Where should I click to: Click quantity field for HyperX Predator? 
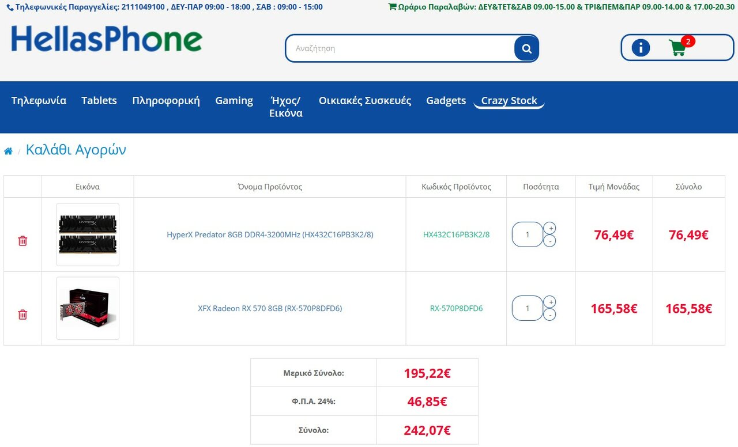tap(528, 234)
